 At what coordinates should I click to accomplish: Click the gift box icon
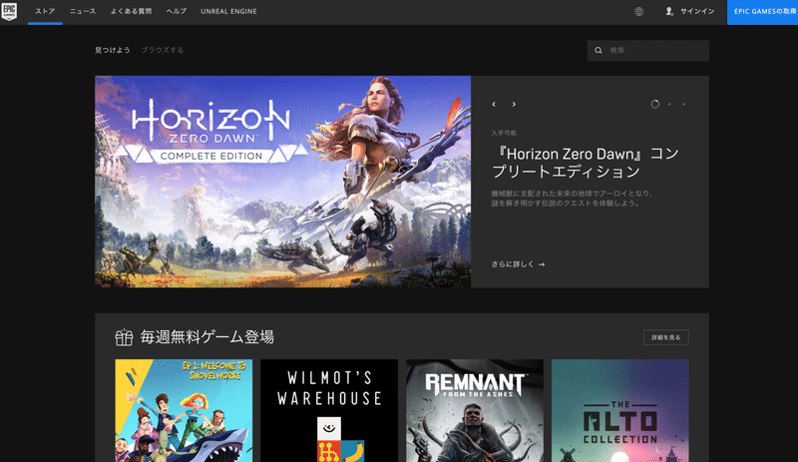click(124, 337)
